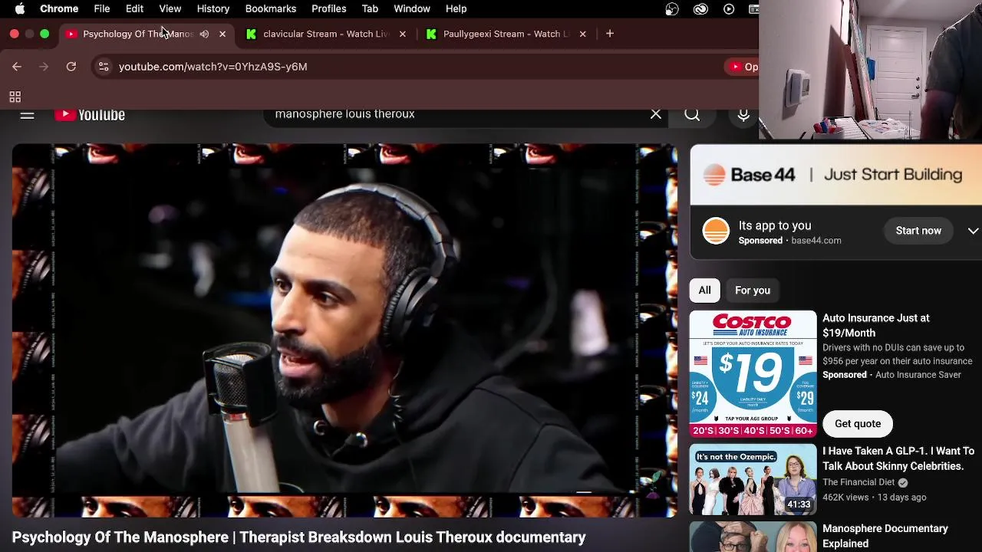Open the View menu

(170, 8)
